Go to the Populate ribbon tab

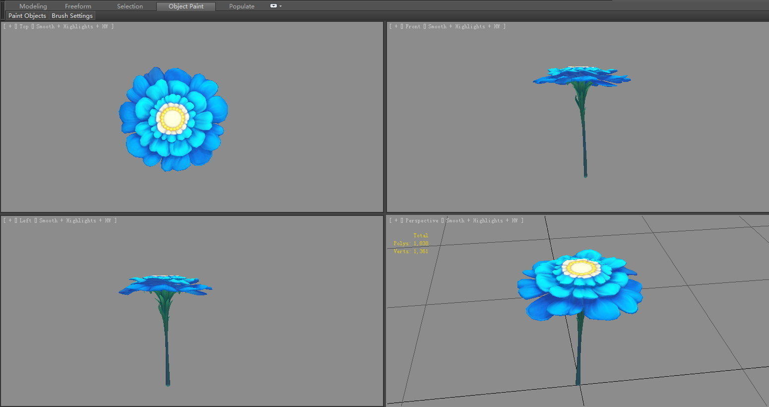tap(242, 6)
